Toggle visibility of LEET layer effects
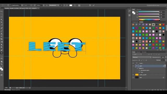 point(138,68)
